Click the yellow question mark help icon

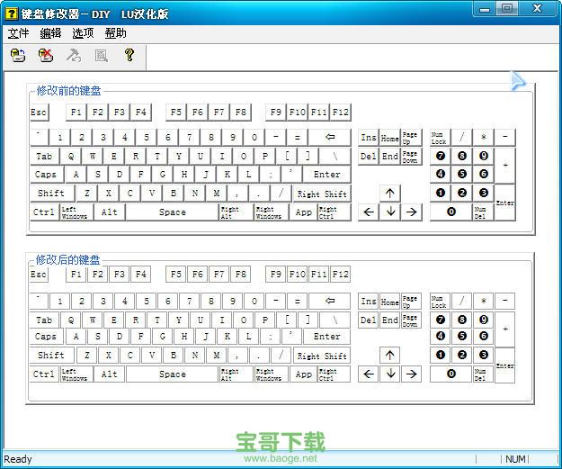point(129,55)
